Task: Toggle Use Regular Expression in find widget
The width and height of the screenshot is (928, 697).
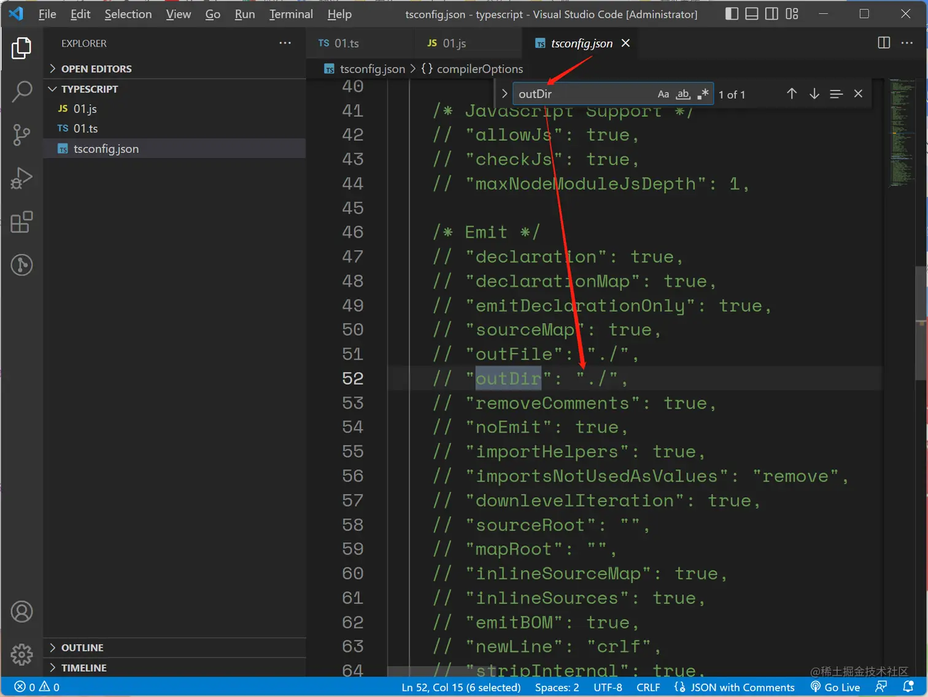Action: [x=703, y=94]
